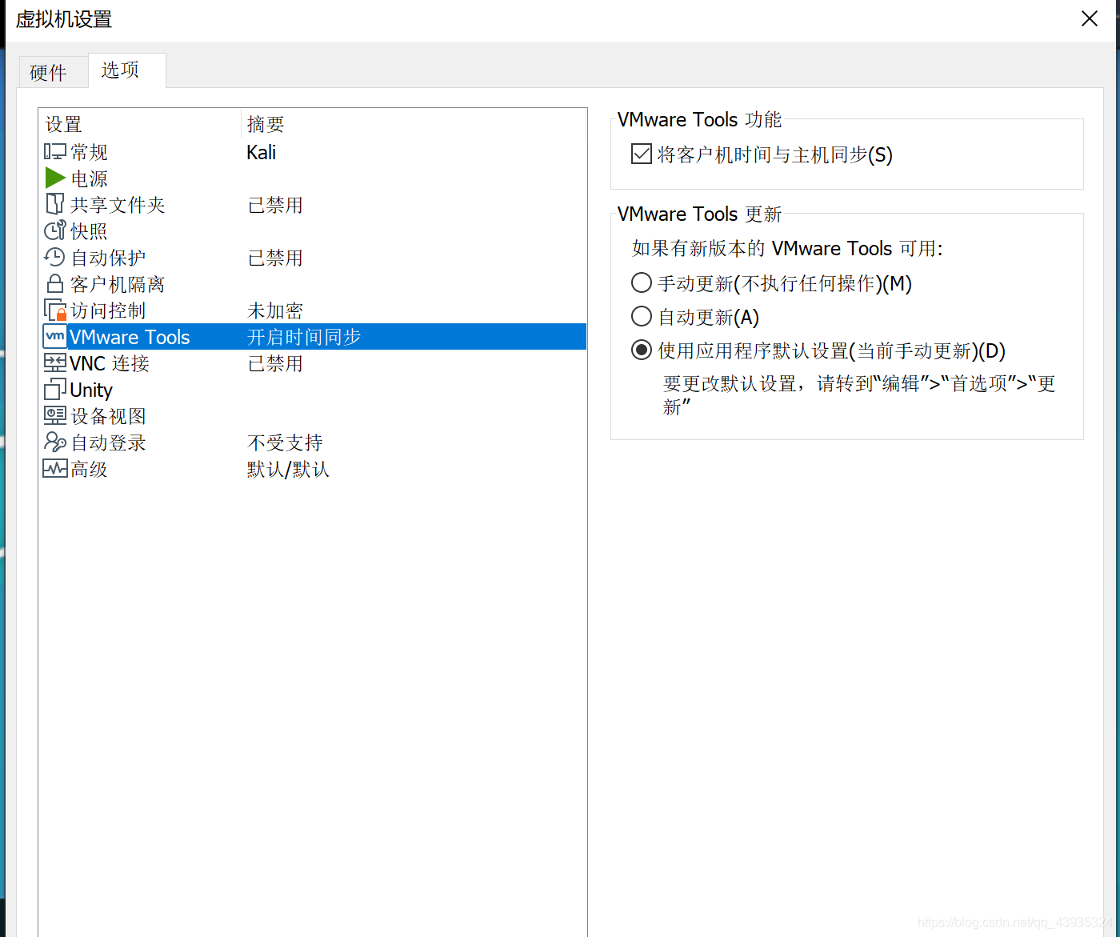Select the 共享文件夹 row label
The height and width of the screenshot is (937, 1120).
(118, 205)
